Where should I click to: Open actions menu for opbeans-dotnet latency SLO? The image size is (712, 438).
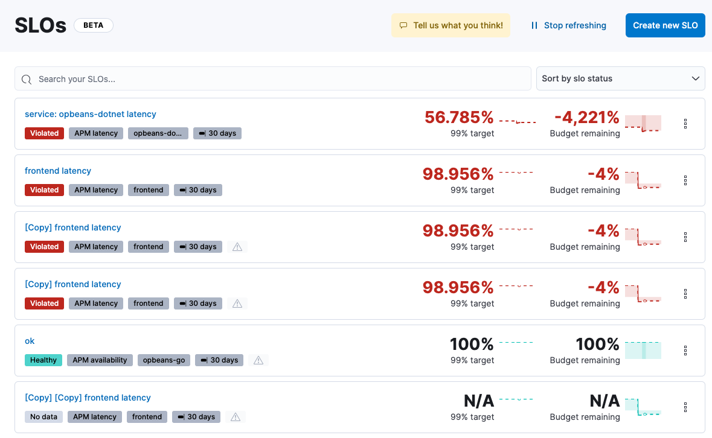(x=685, y=124)
